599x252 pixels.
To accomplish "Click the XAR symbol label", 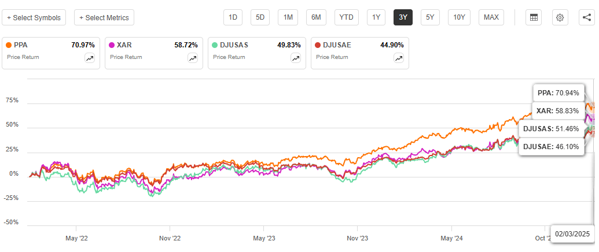I will pos(124,45).
